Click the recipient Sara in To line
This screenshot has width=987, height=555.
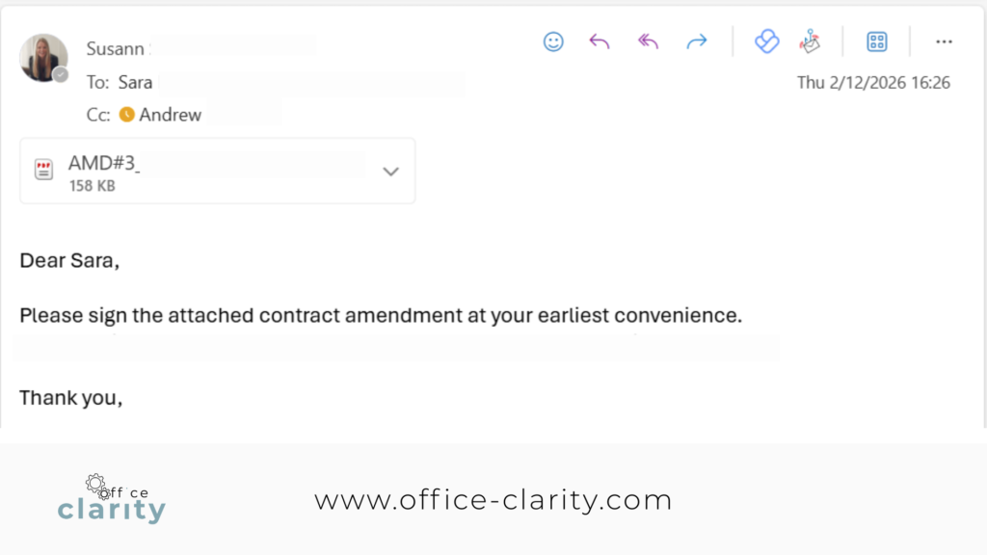click(x=135, y=83)
